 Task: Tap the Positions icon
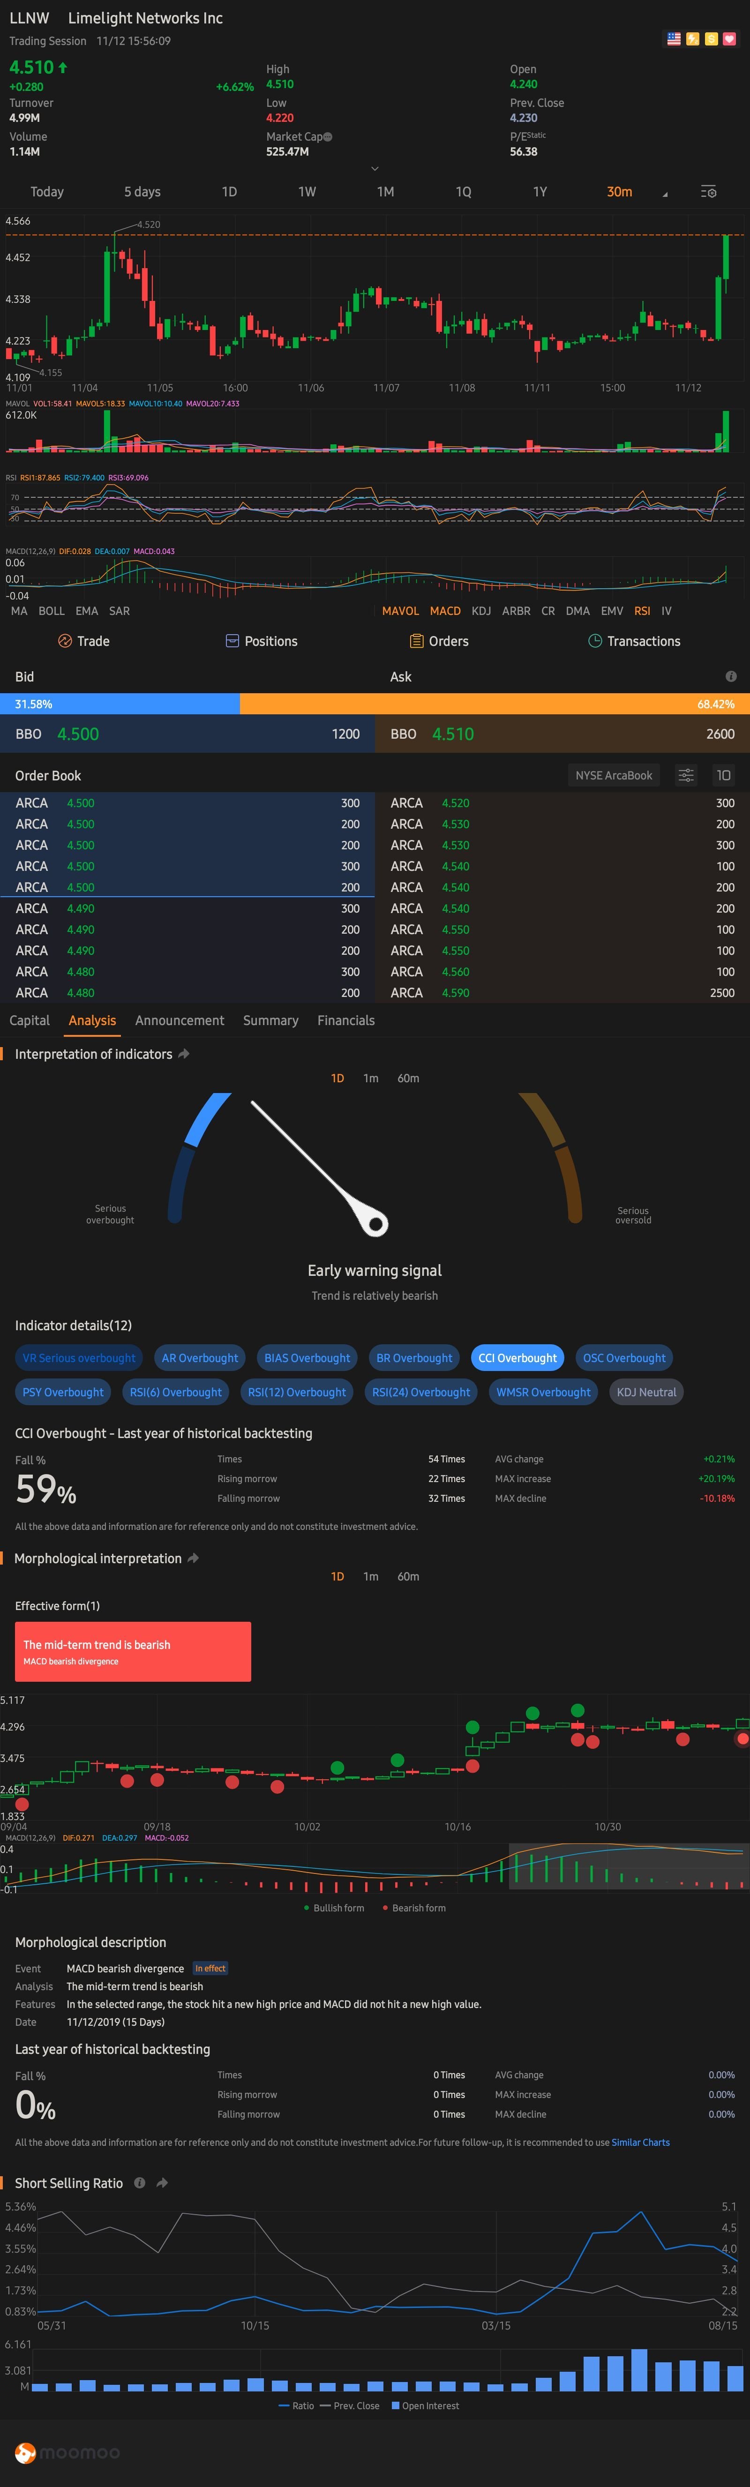pos(232,641)
